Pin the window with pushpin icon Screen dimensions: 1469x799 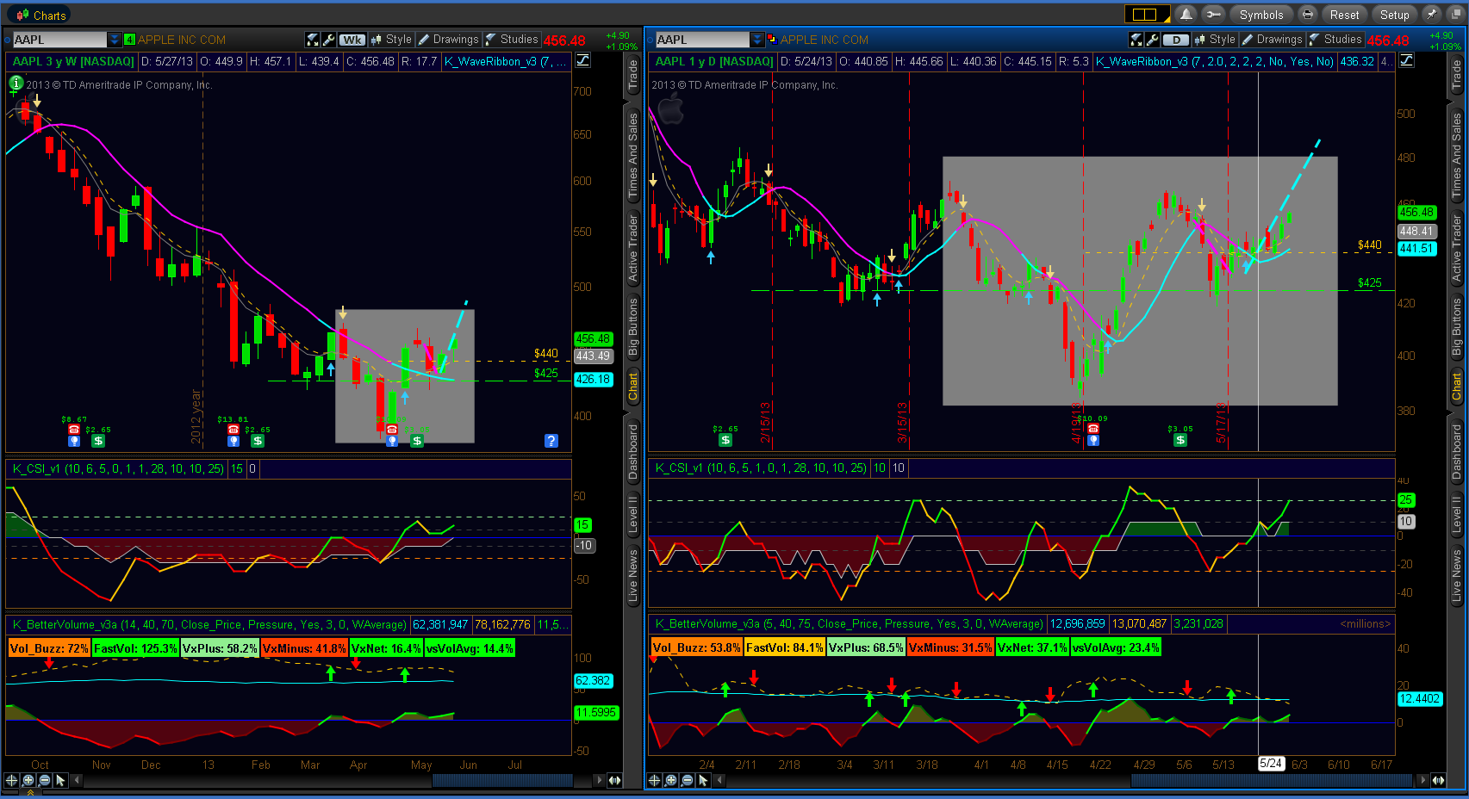[x=1431, y=15]
